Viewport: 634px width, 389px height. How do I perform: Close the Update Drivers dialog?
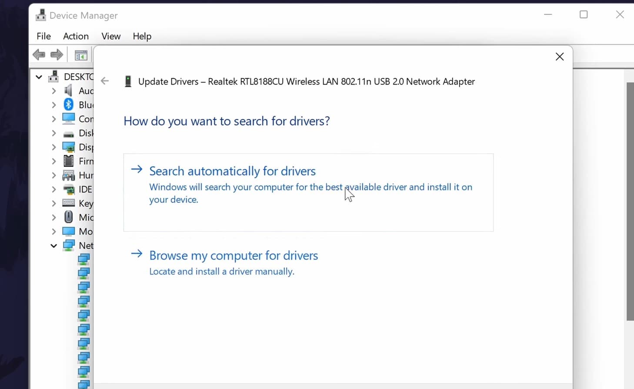pyautogui.click(x=560, y=57)
